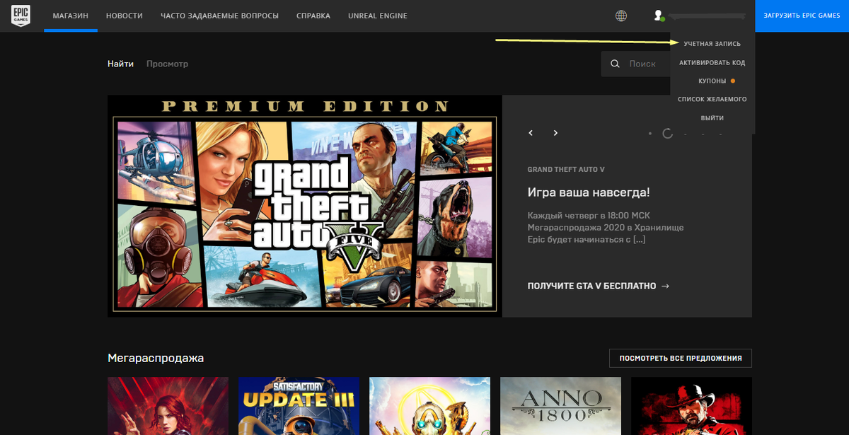Click the Epic Games logo
849x435 pixels.
(x=21, y=16)
